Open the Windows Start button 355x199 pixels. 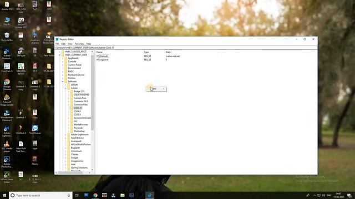point(4,195)
